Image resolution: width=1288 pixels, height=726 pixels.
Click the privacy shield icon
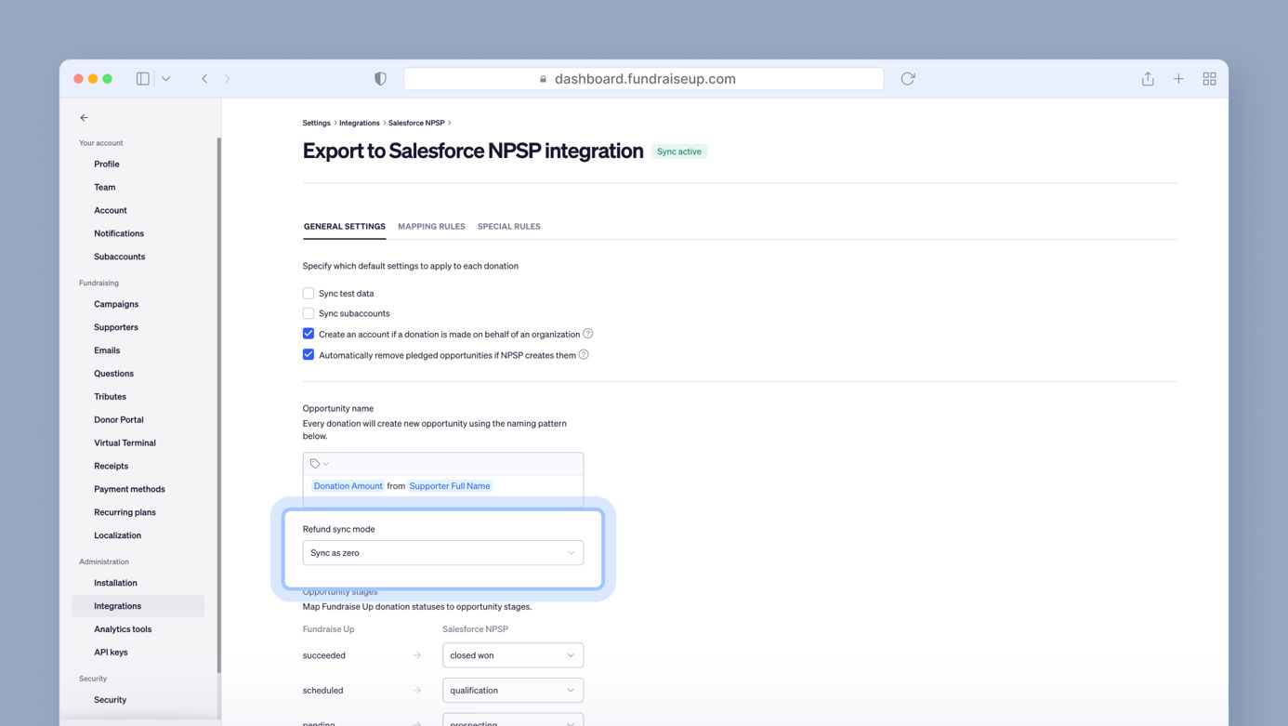click(380, 79)
